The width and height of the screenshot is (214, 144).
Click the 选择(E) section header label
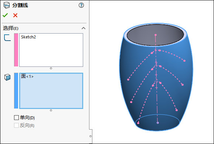pos(11,28)
